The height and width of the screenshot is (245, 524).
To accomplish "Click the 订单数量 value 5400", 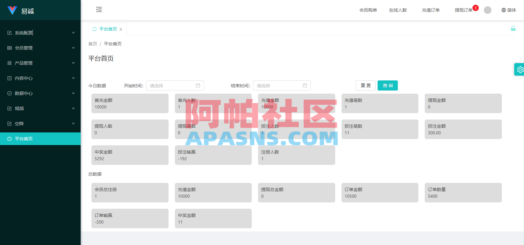I will coord(433,196).
